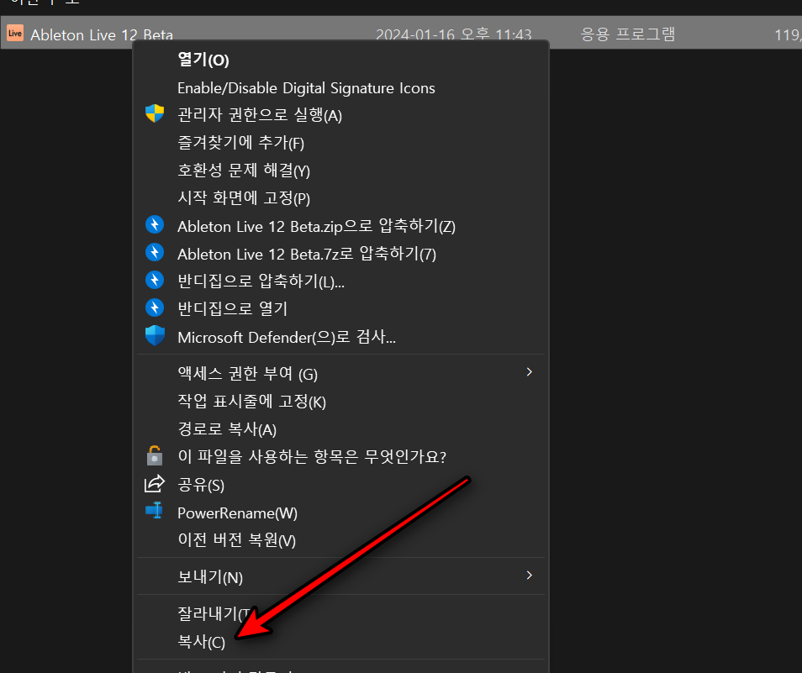802x673 pixels.
Task: Select 작업 표시줄에 고정(K)
Action: coord(251,401)
